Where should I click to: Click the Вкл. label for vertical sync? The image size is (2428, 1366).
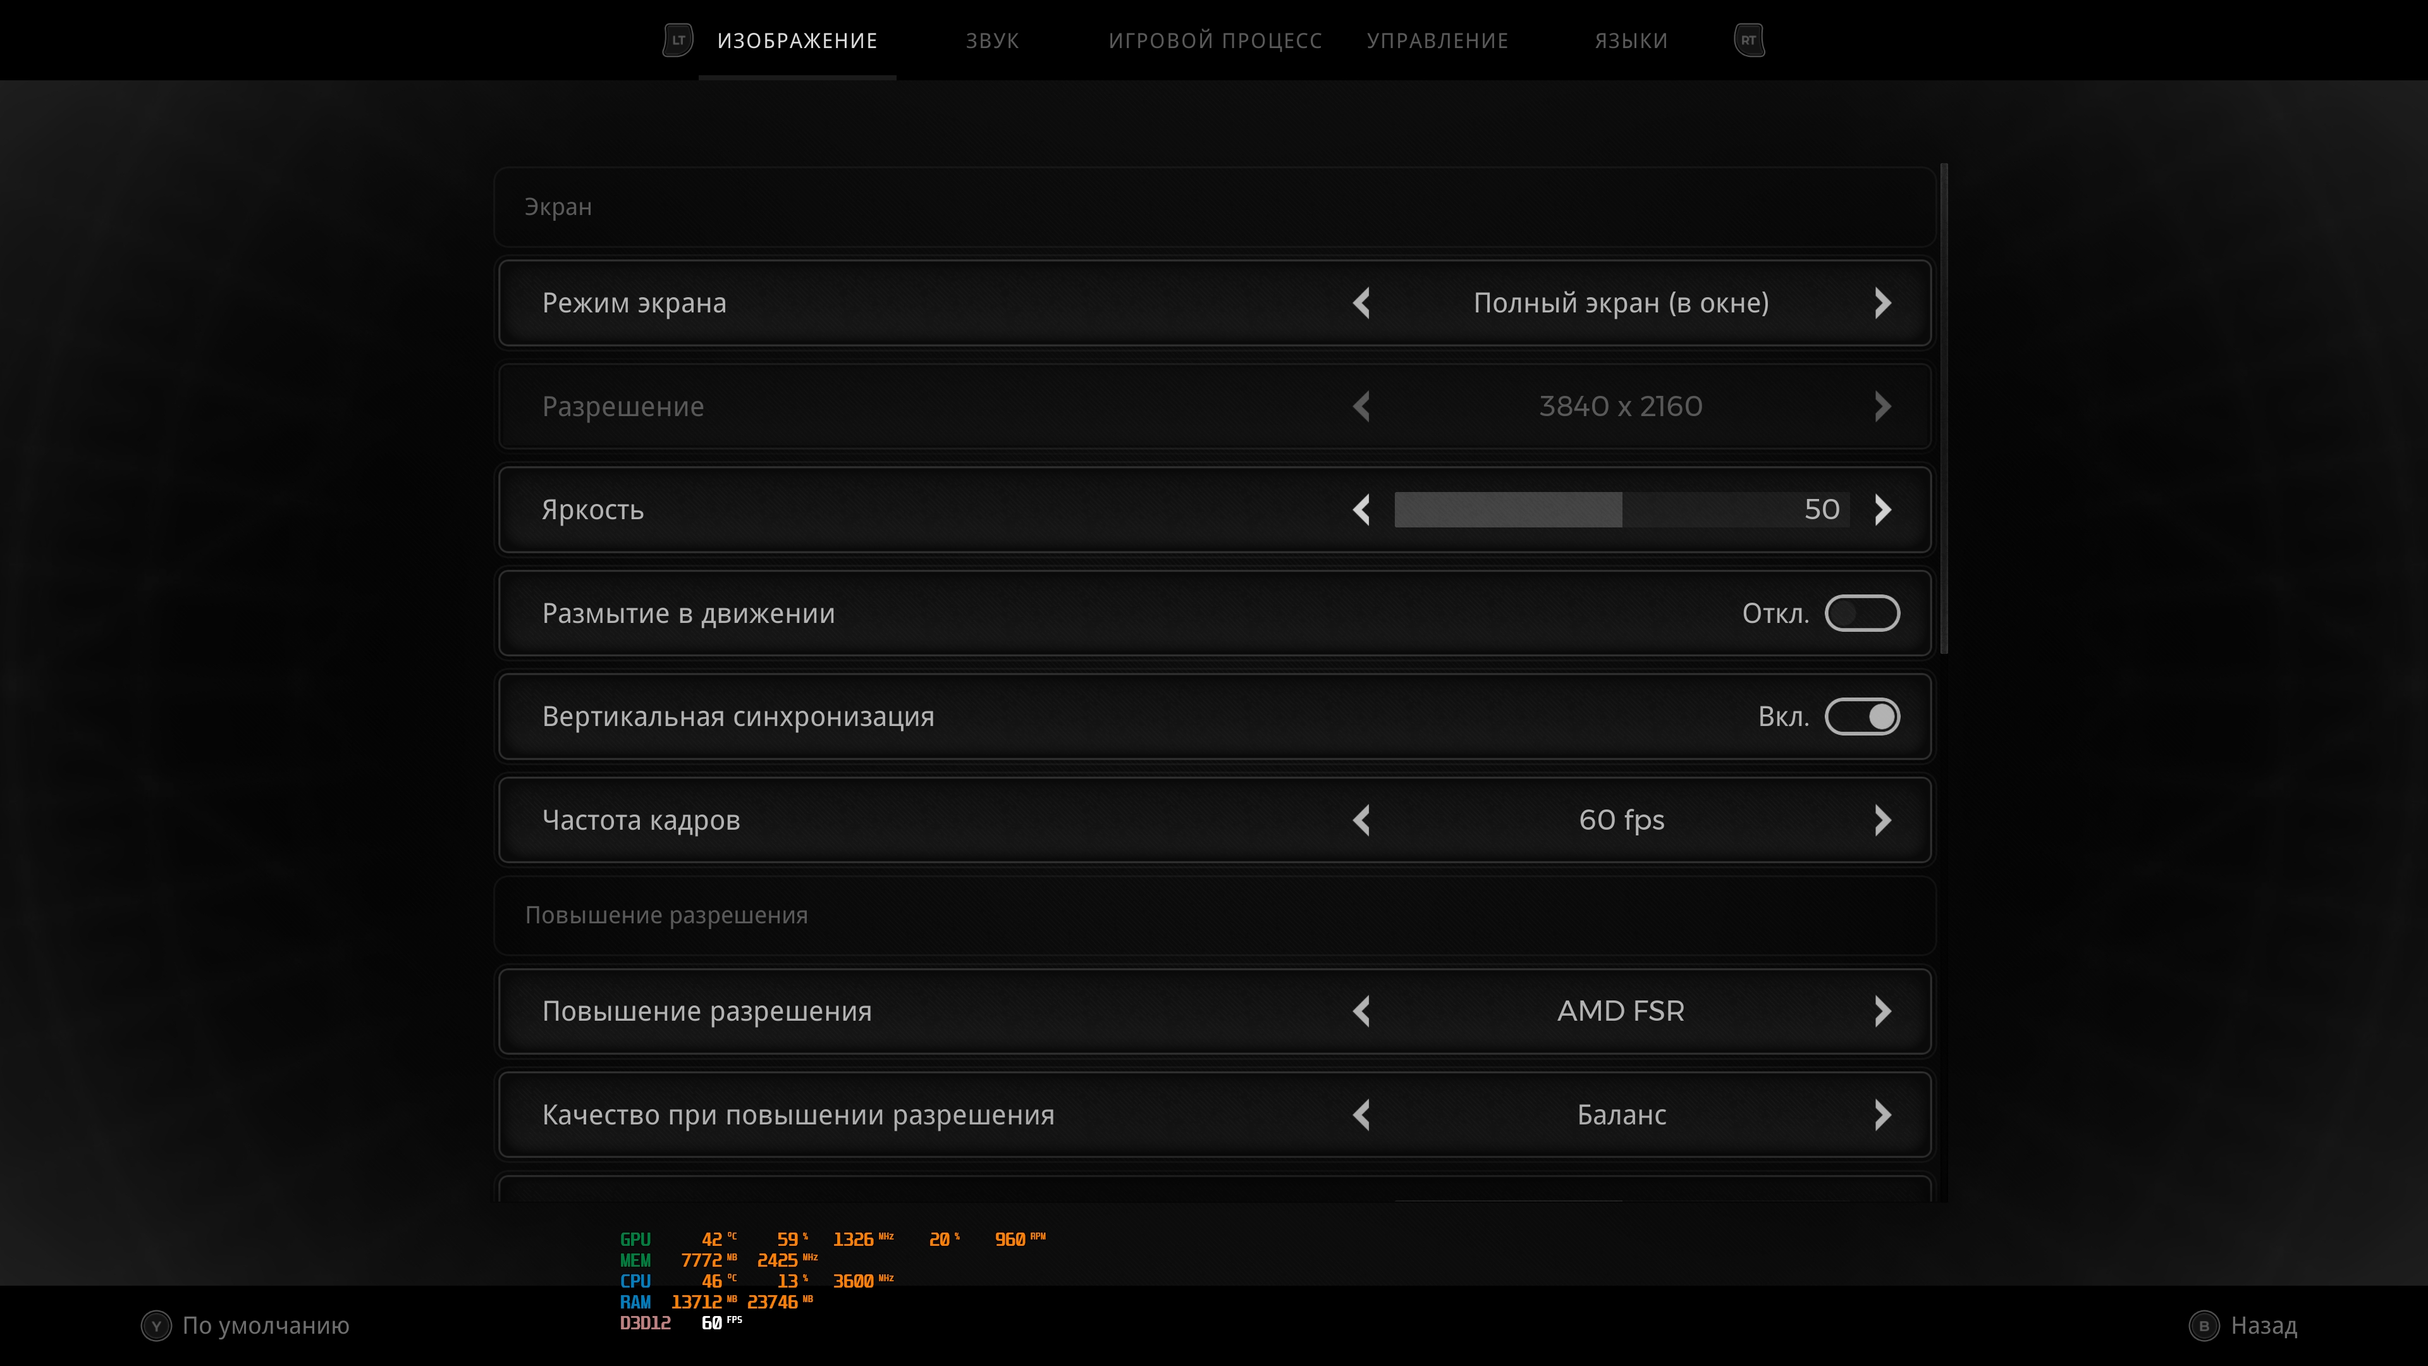[1782, 717]
